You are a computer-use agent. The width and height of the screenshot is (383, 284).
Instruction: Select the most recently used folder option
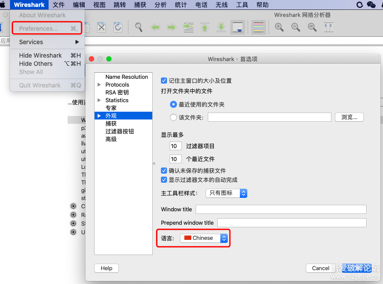(x=173, y=104)
